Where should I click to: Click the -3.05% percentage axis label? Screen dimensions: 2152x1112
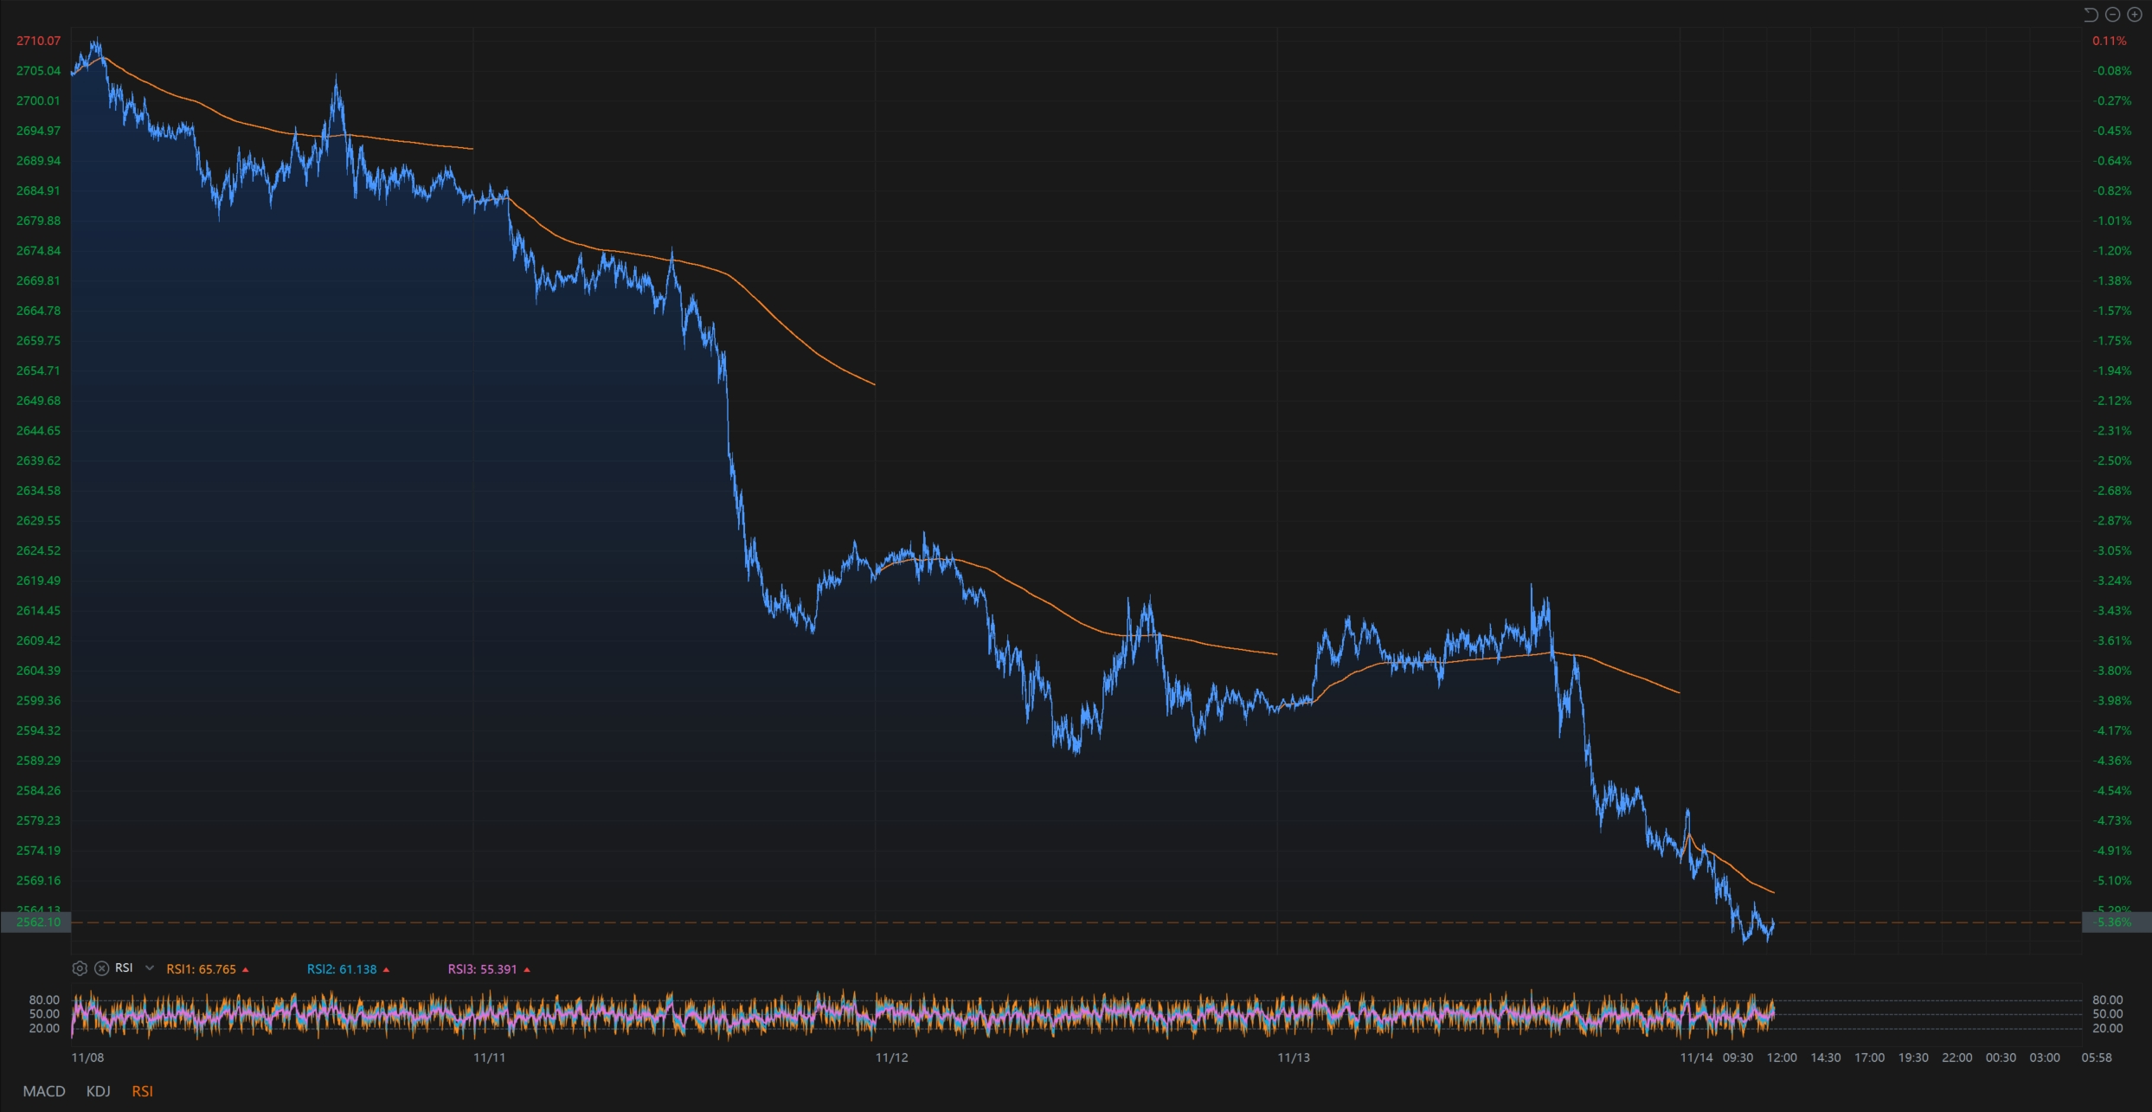tap(2113, 550)
